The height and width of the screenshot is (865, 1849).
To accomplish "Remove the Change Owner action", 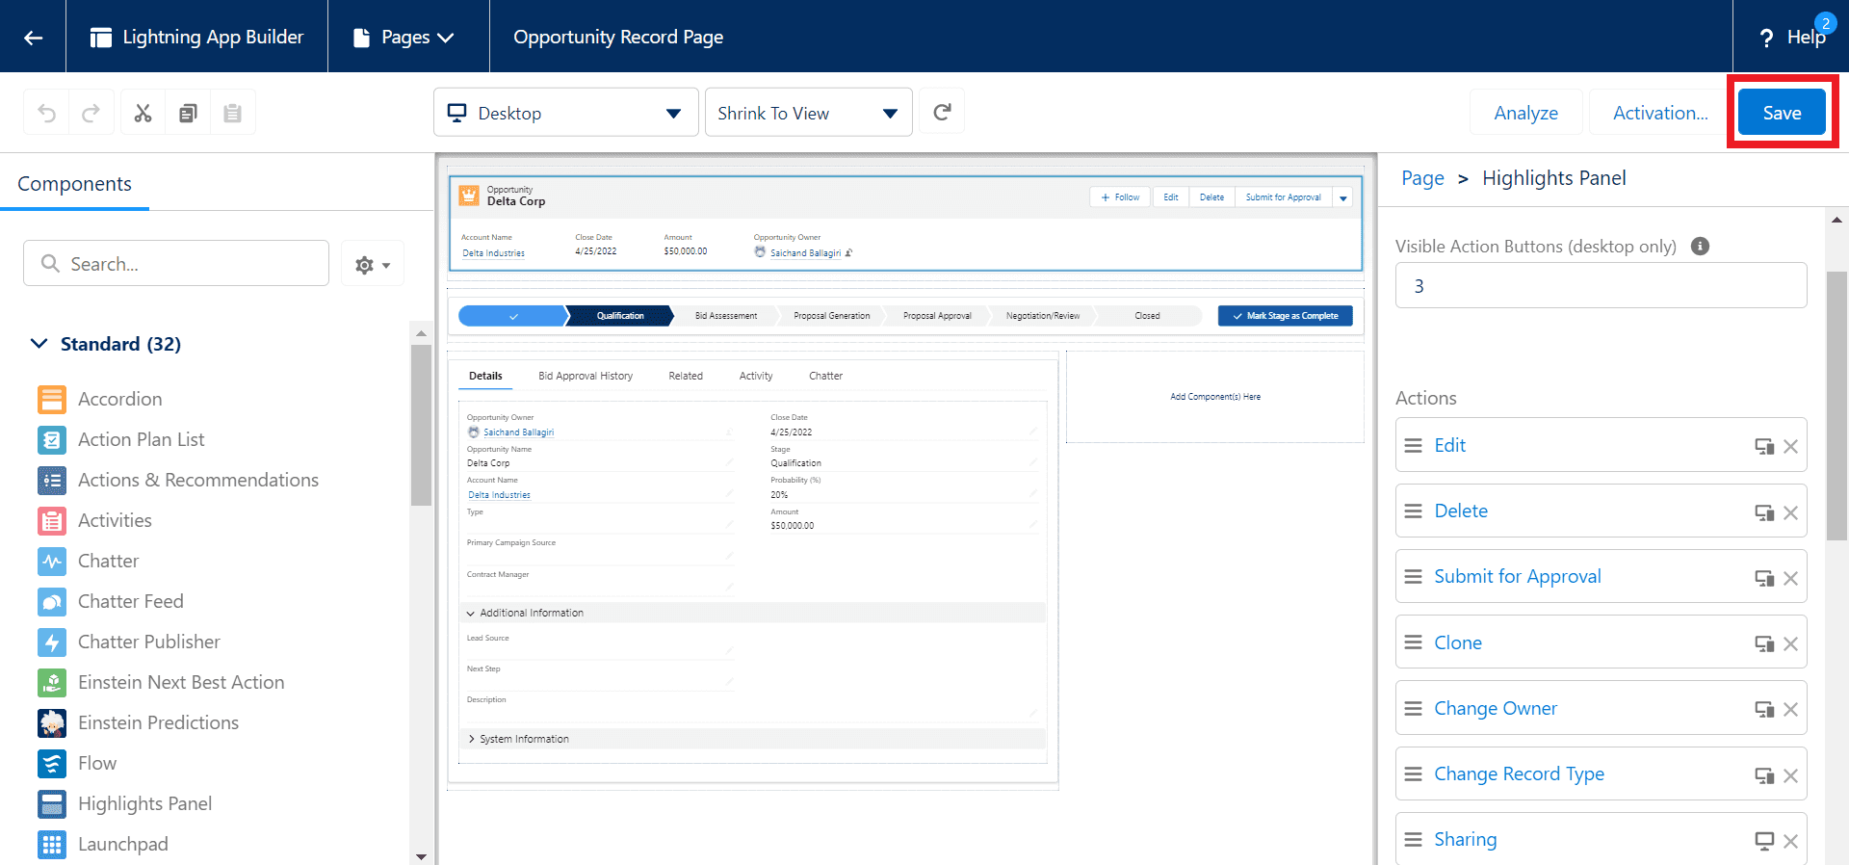I will click(x=1790, y=709).
